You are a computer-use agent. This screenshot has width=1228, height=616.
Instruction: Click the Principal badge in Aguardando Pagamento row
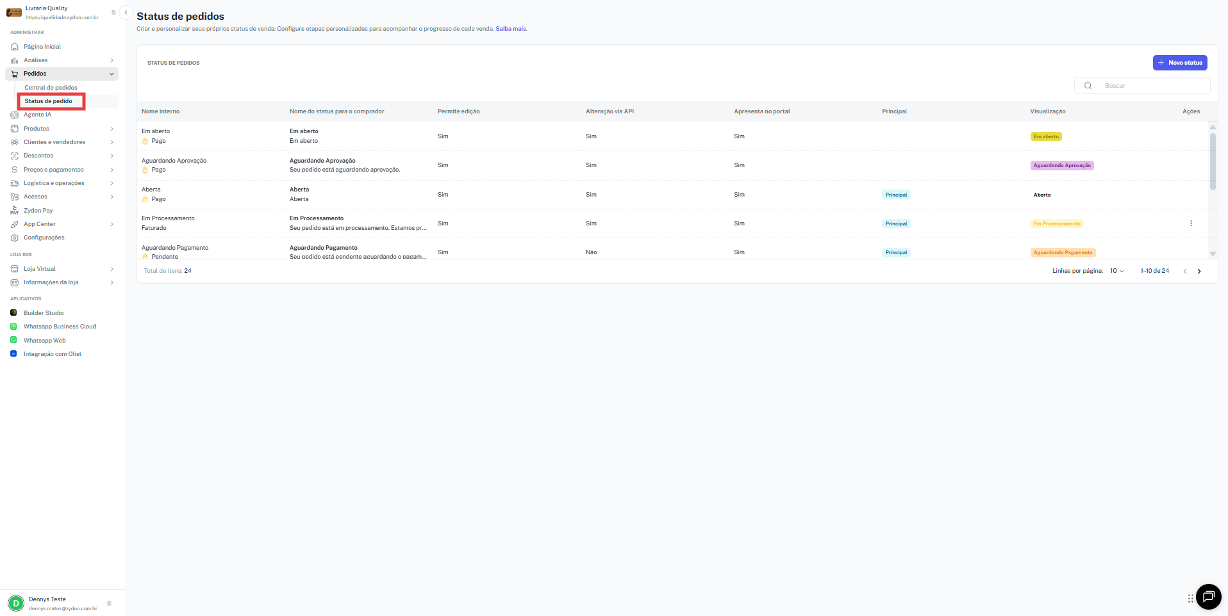tap(896, 252)
